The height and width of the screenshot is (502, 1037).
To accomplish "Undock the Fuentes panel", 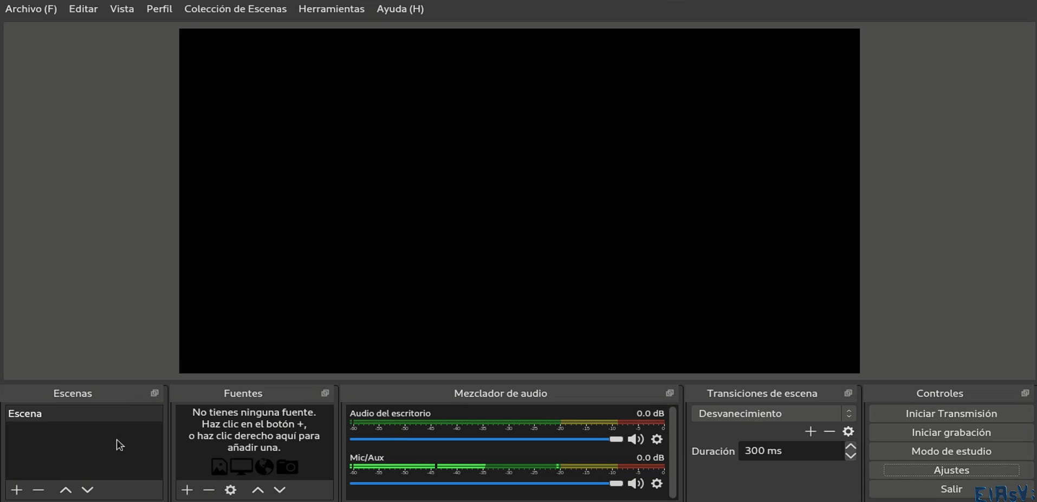I will click(x=325, y=393).
